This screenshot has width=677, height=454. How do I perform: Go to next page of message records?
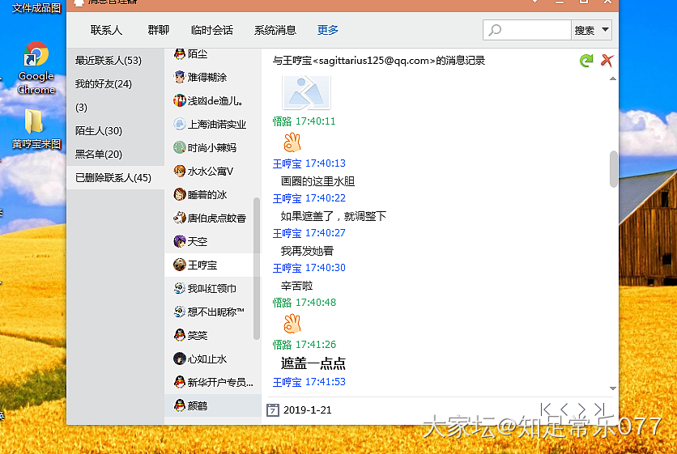pyautogui.click(x=581, y=409)
